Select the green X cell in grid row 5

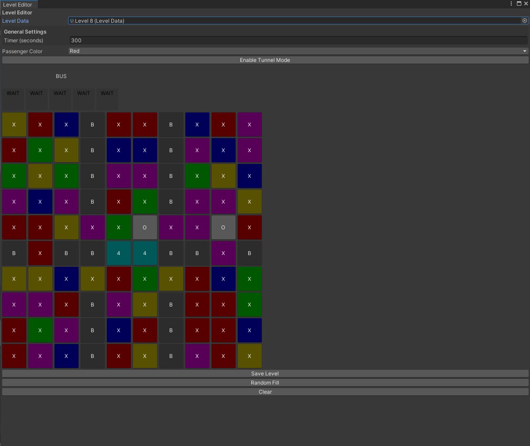(x=119, y=228)
